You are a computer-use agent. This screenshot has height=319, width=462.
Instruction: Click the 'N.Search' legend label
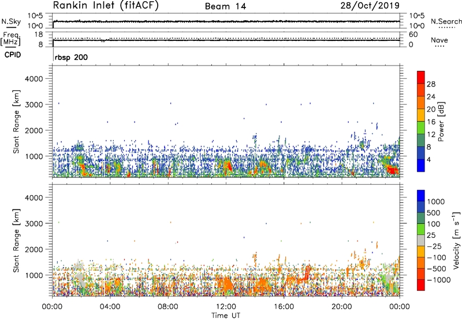446,21
